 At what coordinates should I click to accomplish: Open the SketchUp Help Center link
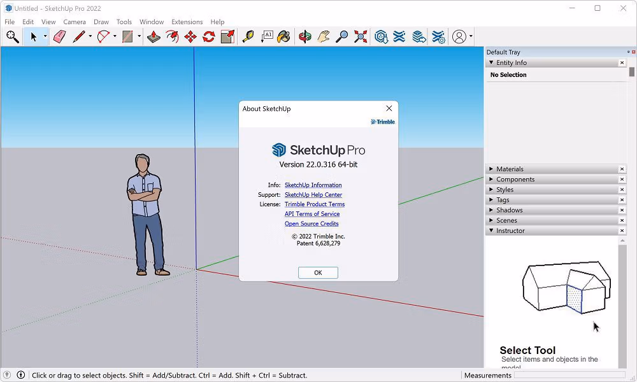click(313, 195)
